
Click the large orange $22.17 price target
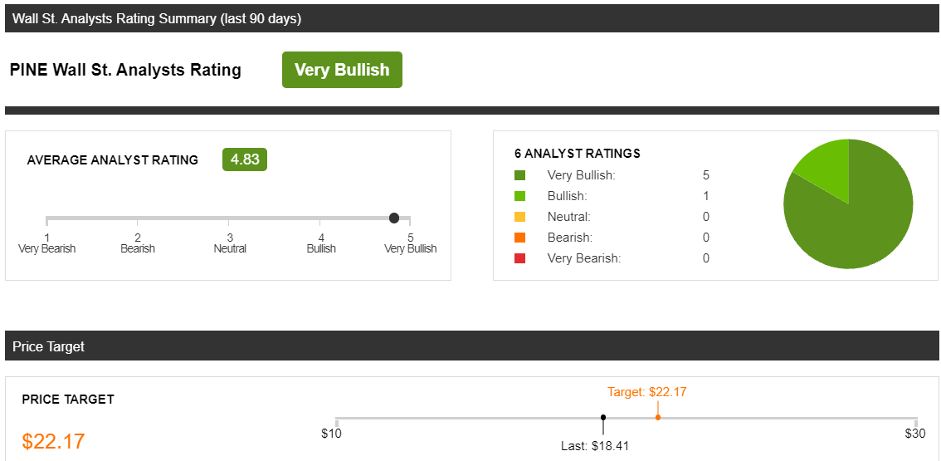(54, 441)
